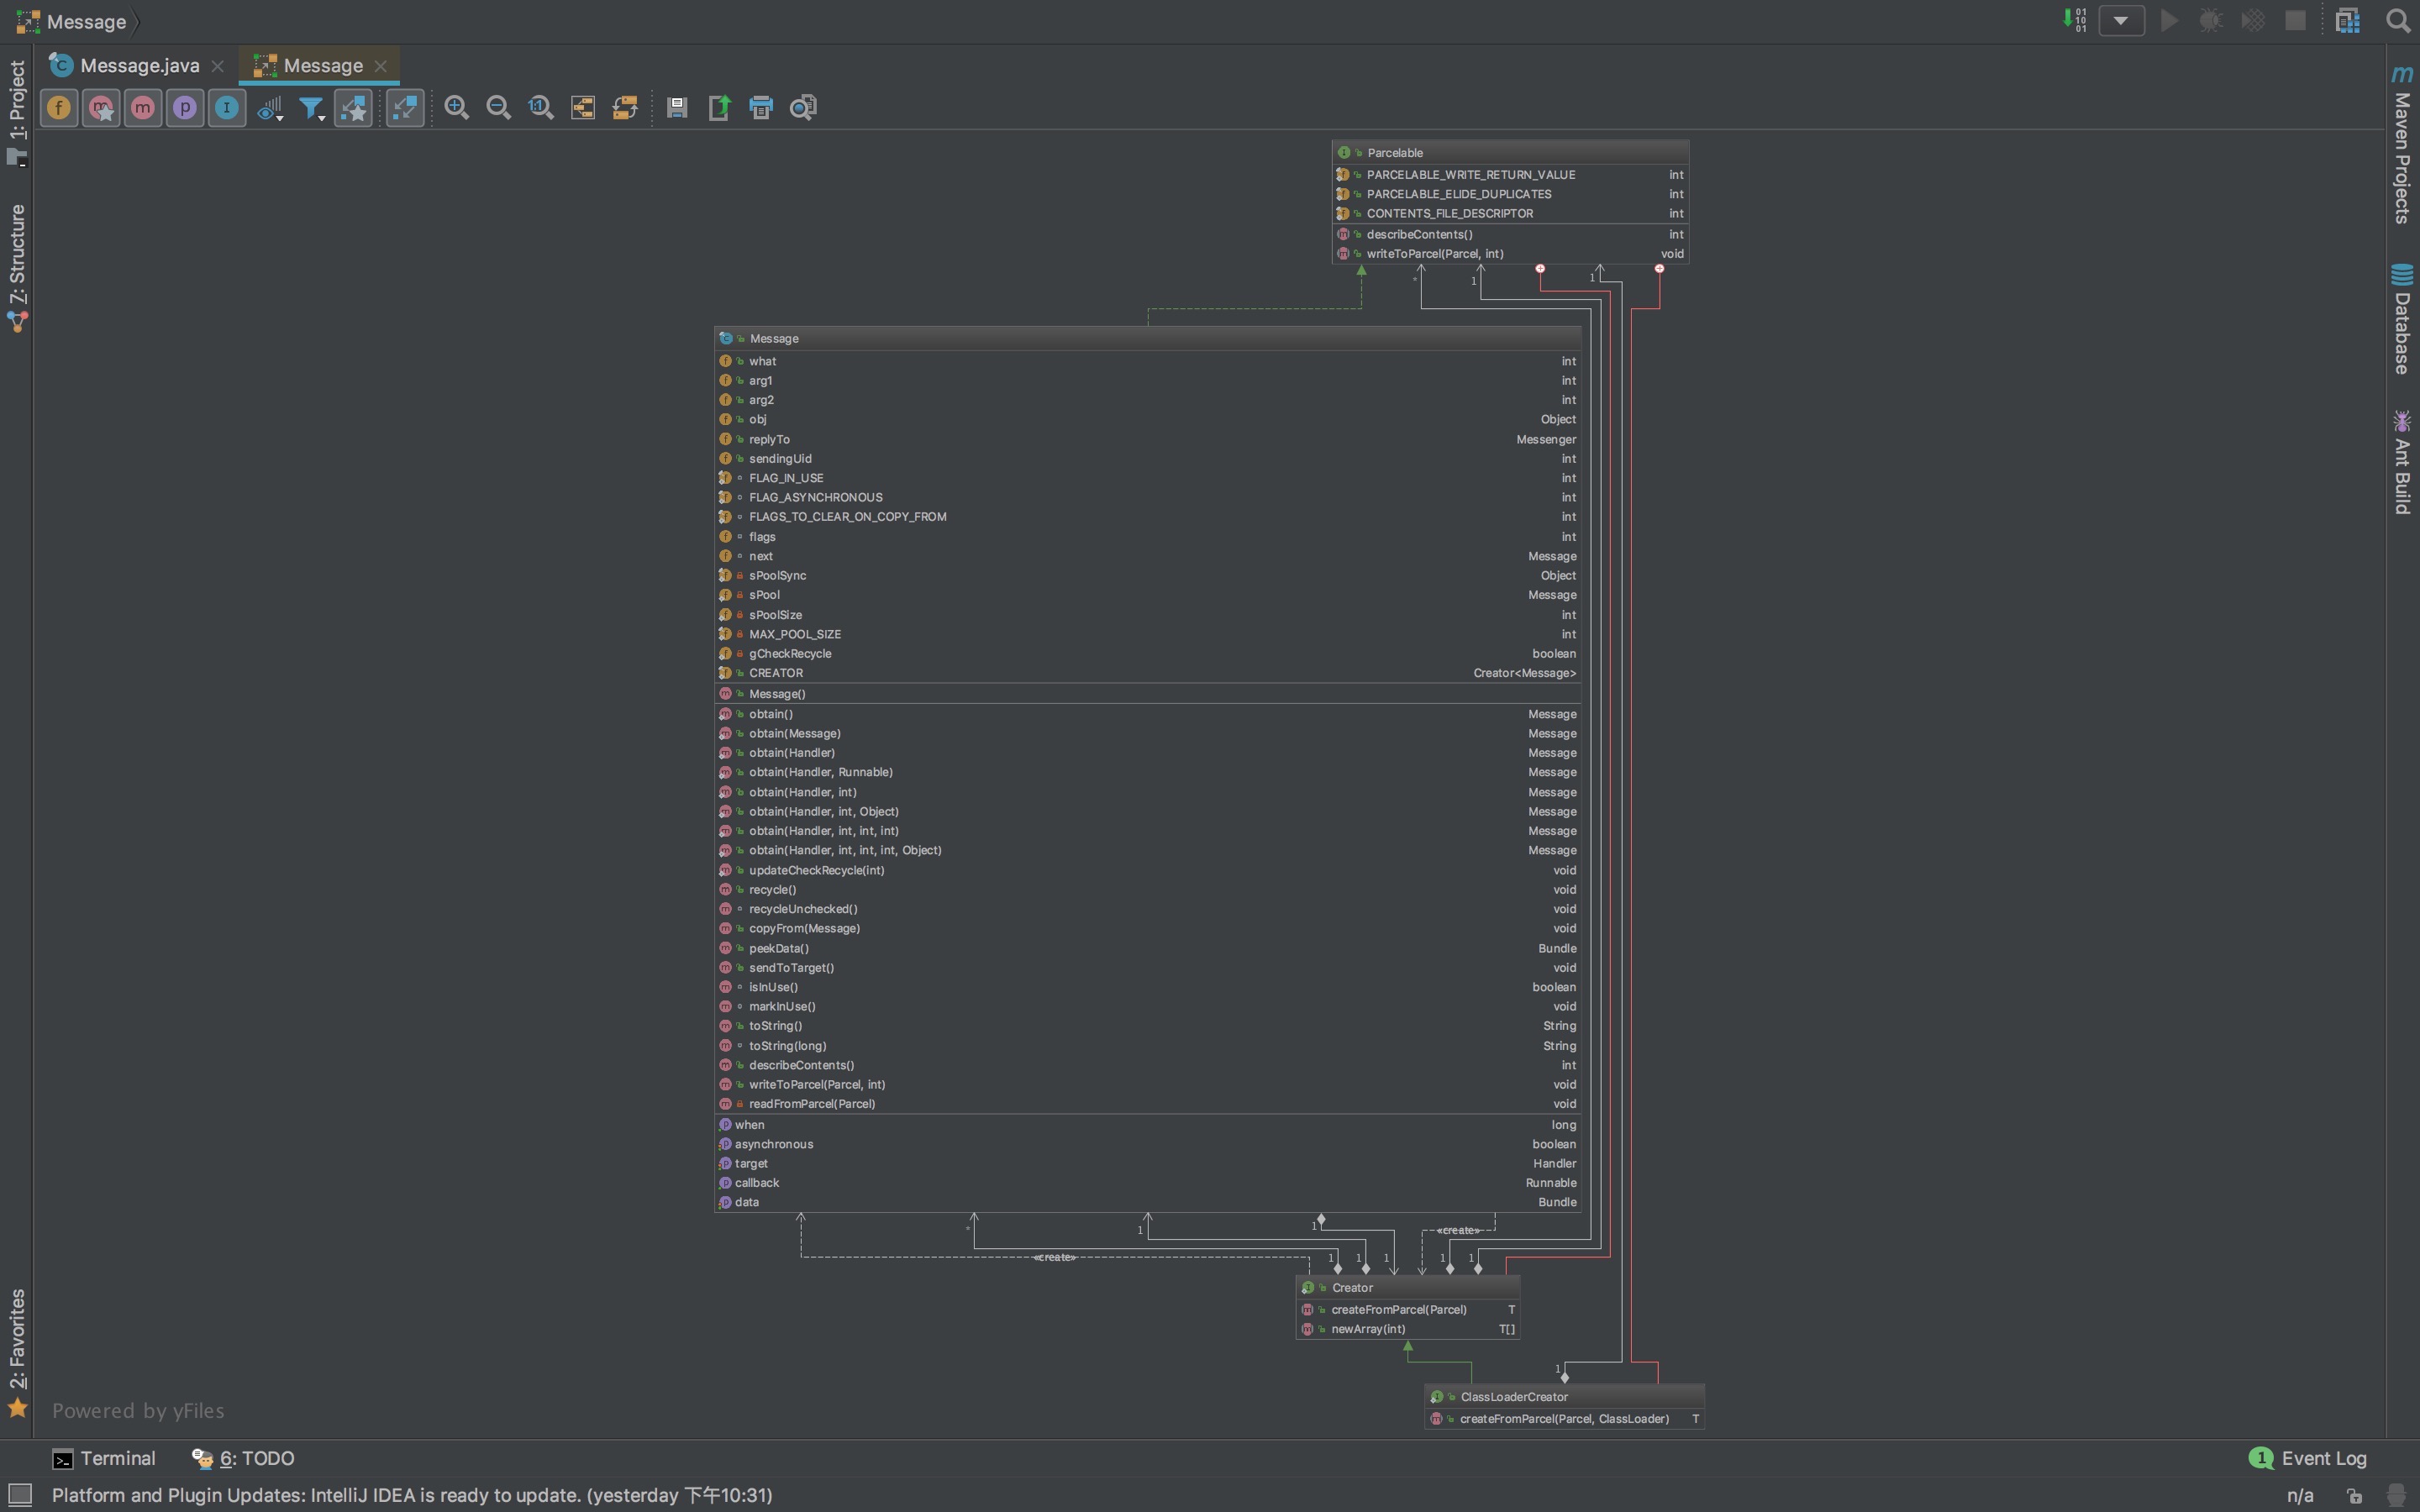Open the visibility level dropdown
The image size is (2420, 1512).
(x=270, y=108)
